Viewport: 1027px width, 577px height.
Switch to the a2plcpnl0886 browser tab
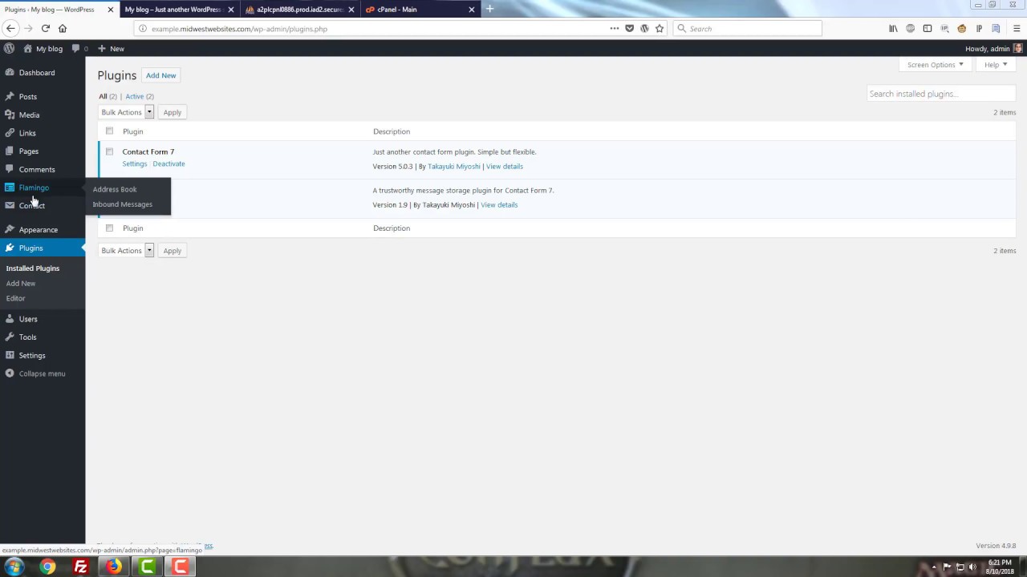click(299, 10)
